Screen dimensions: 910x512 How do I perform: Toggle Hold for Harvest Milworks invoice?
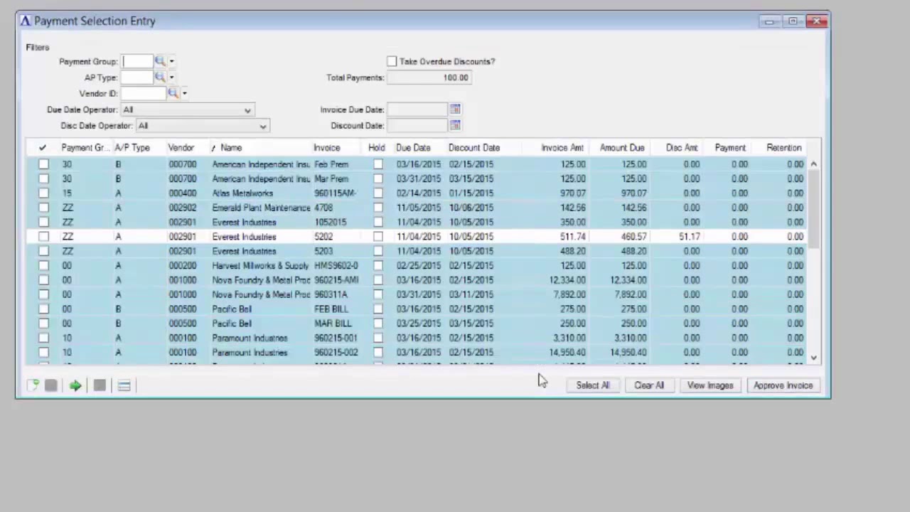[x=378, y=266]
